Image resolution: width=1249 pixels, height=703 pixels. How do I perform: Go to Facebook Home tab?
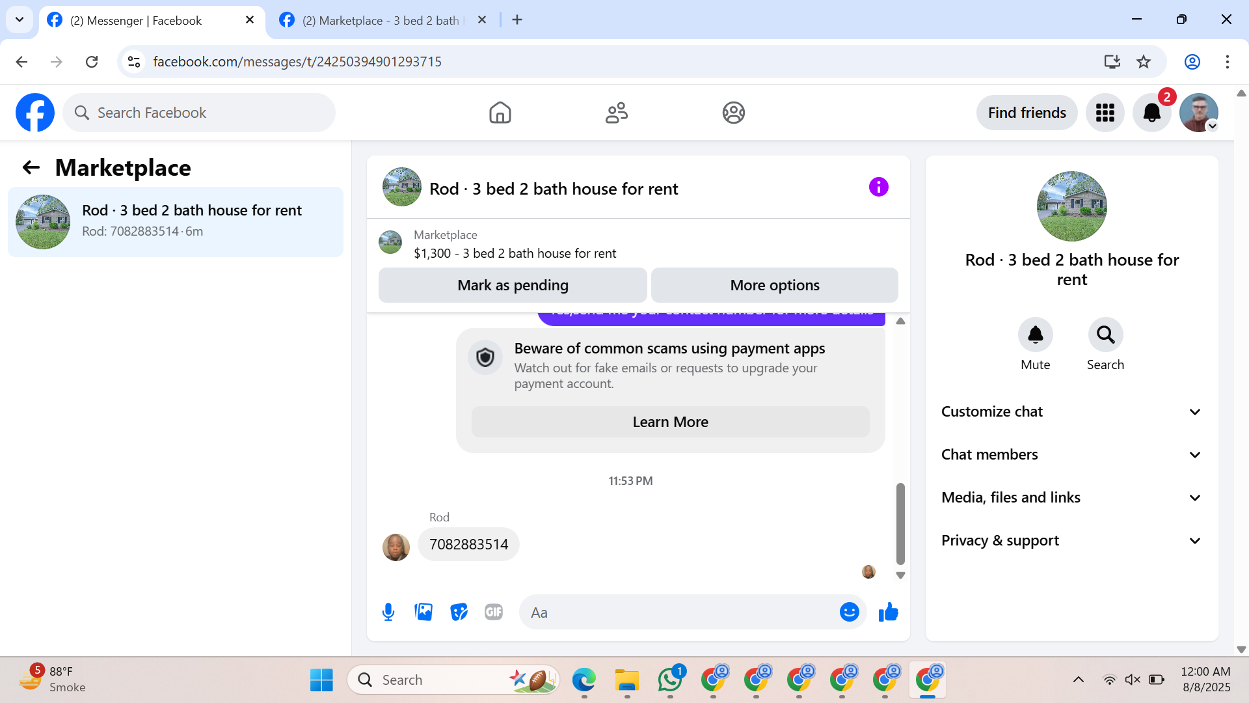500,113
